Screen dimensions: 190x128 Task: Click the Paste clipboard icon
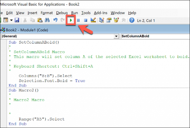(x=40, y=20)
